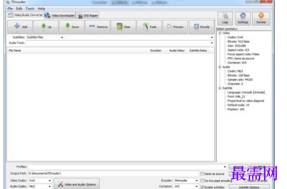Click the Output Path field

[113, 173]
